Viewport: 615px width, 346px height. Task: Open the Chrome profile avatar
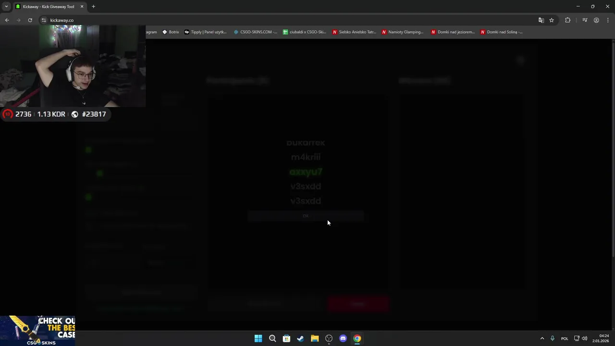596,20
